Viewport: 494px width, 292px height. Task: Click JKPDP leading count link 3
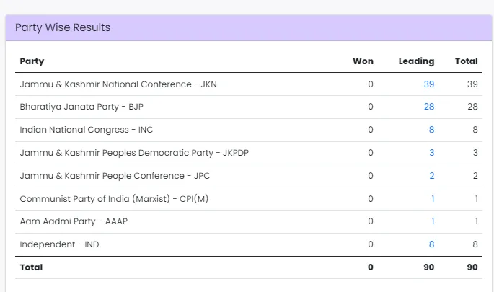pos(431,153)
